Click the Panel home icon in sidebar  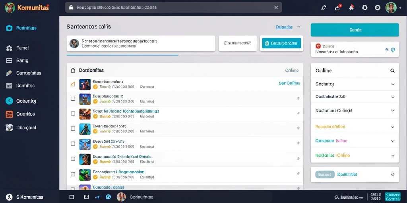pos(9,48)
